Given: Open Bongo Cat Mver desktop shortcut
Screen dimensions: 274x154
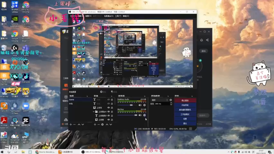Looking at the screenshot, I should (x=15, y=138).
